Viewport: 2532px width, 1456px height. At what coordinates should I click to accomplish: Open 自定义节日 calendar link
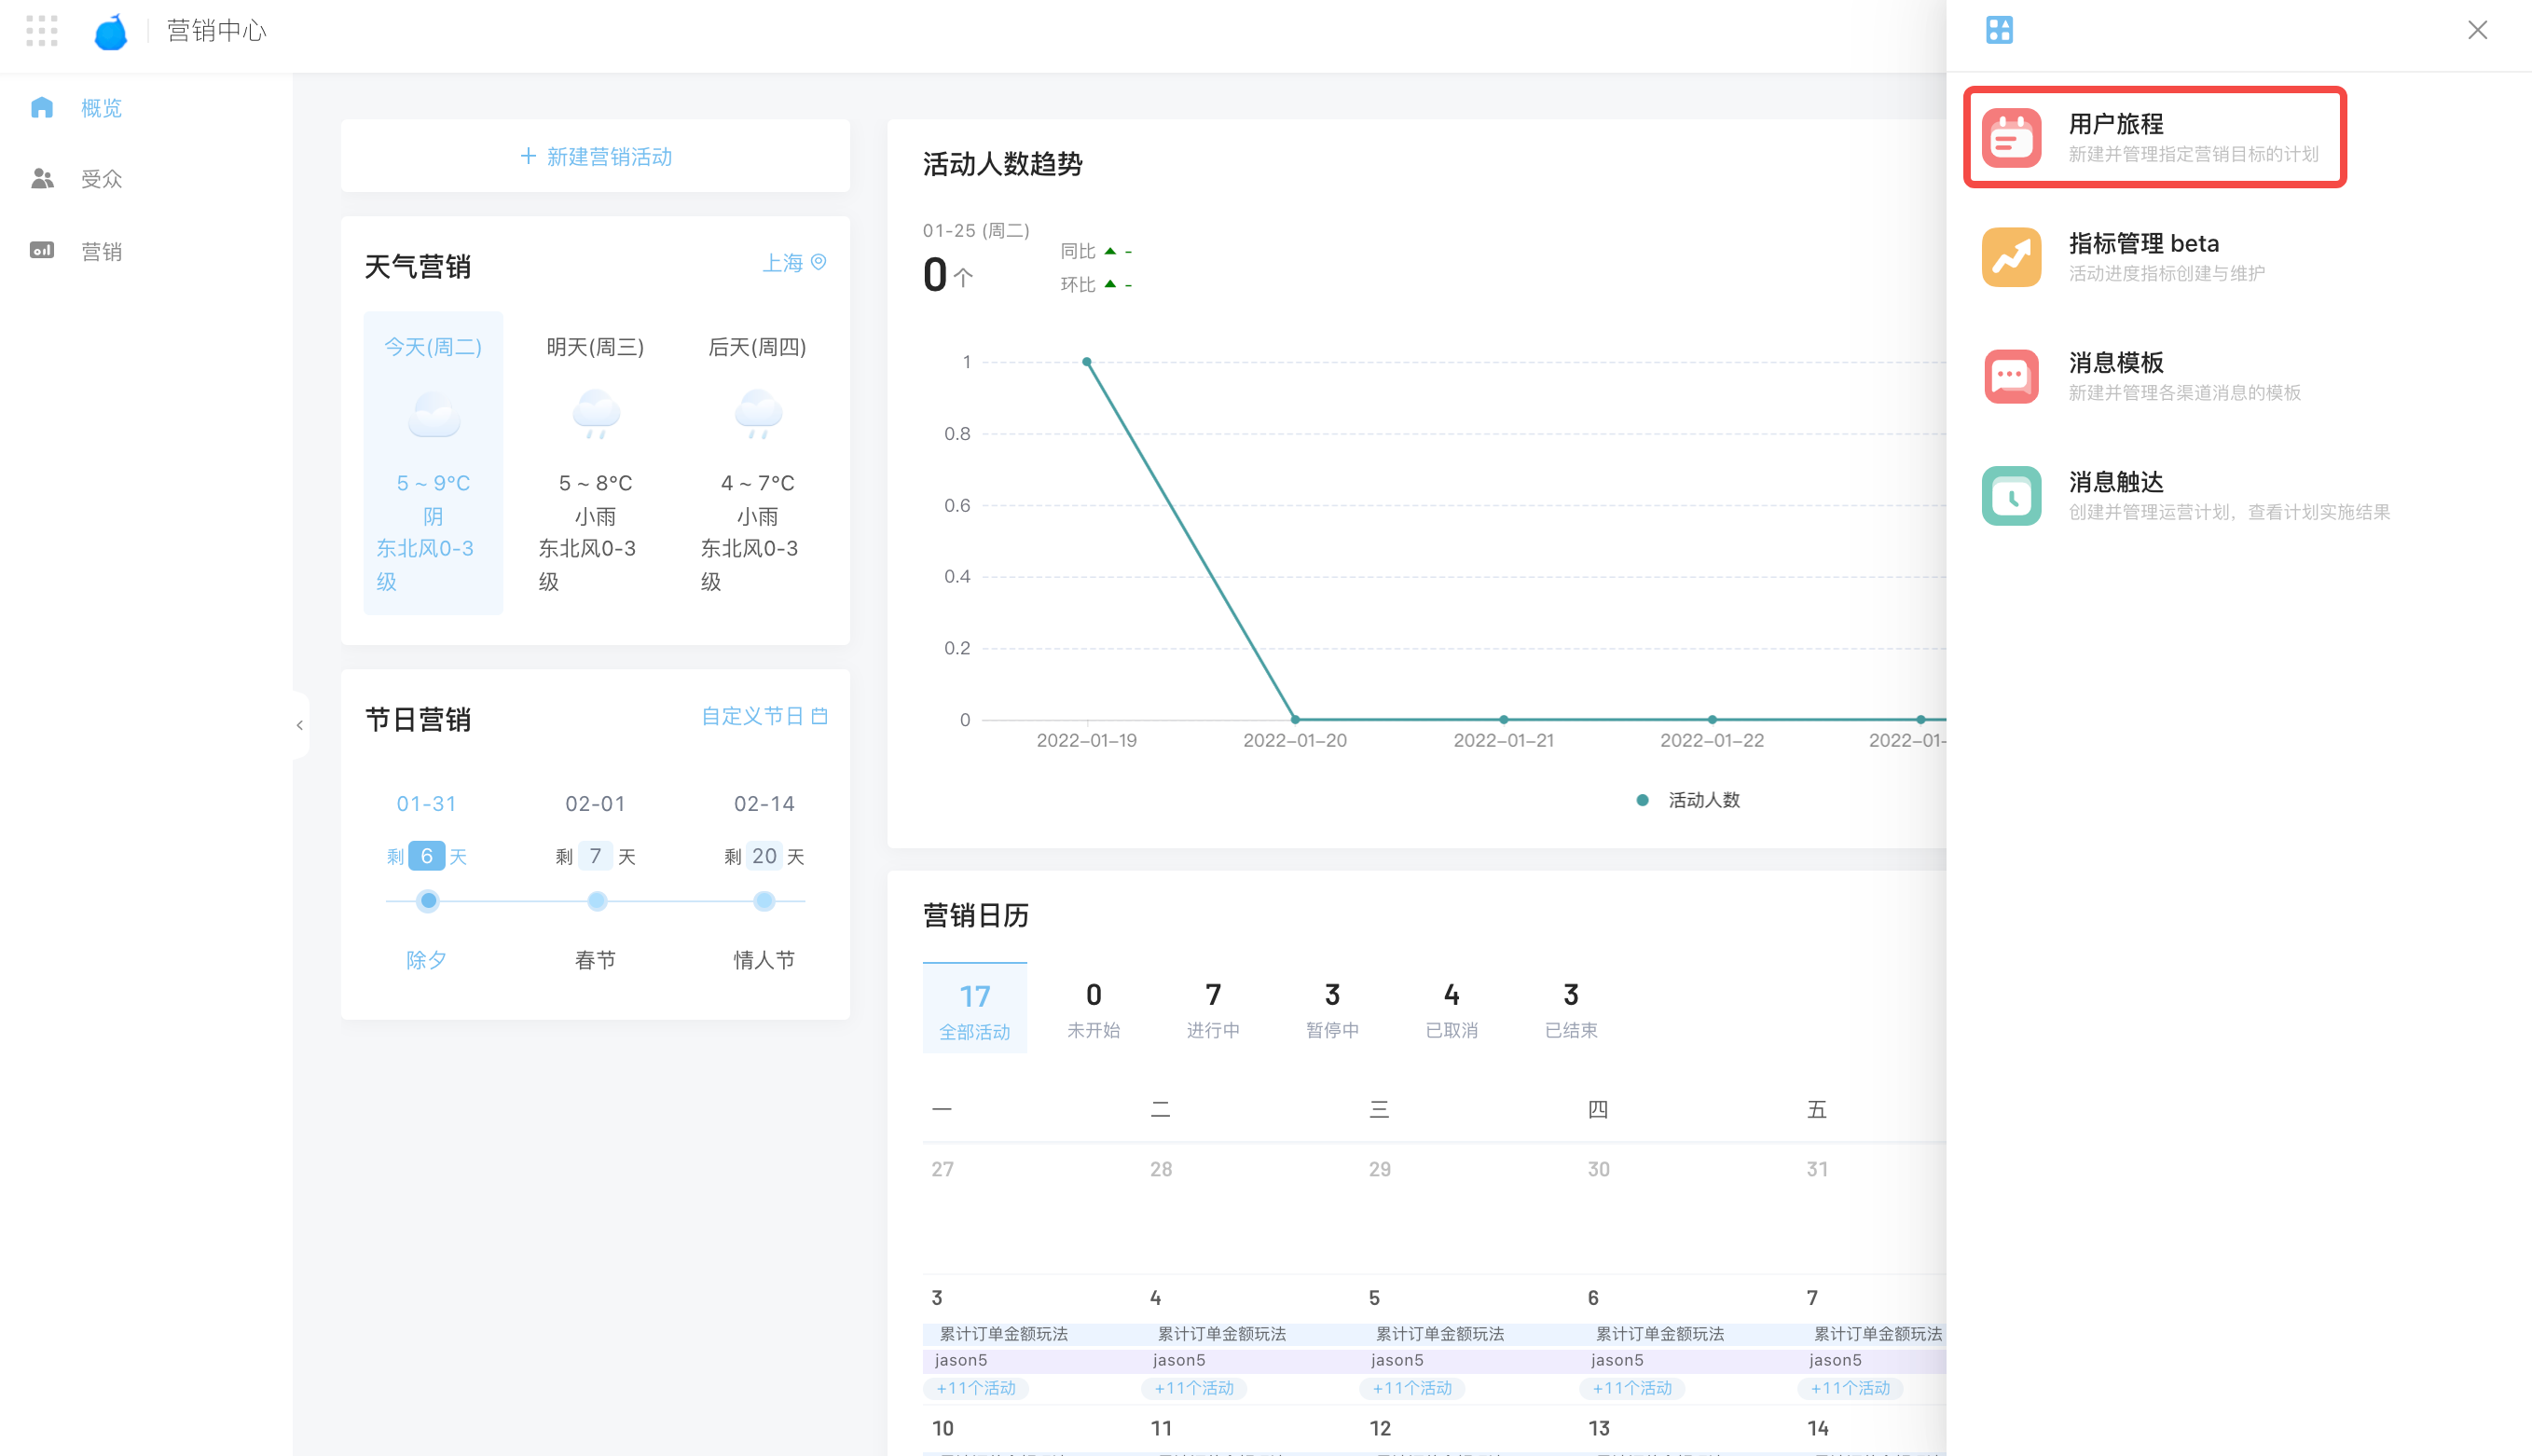(764, 716)
